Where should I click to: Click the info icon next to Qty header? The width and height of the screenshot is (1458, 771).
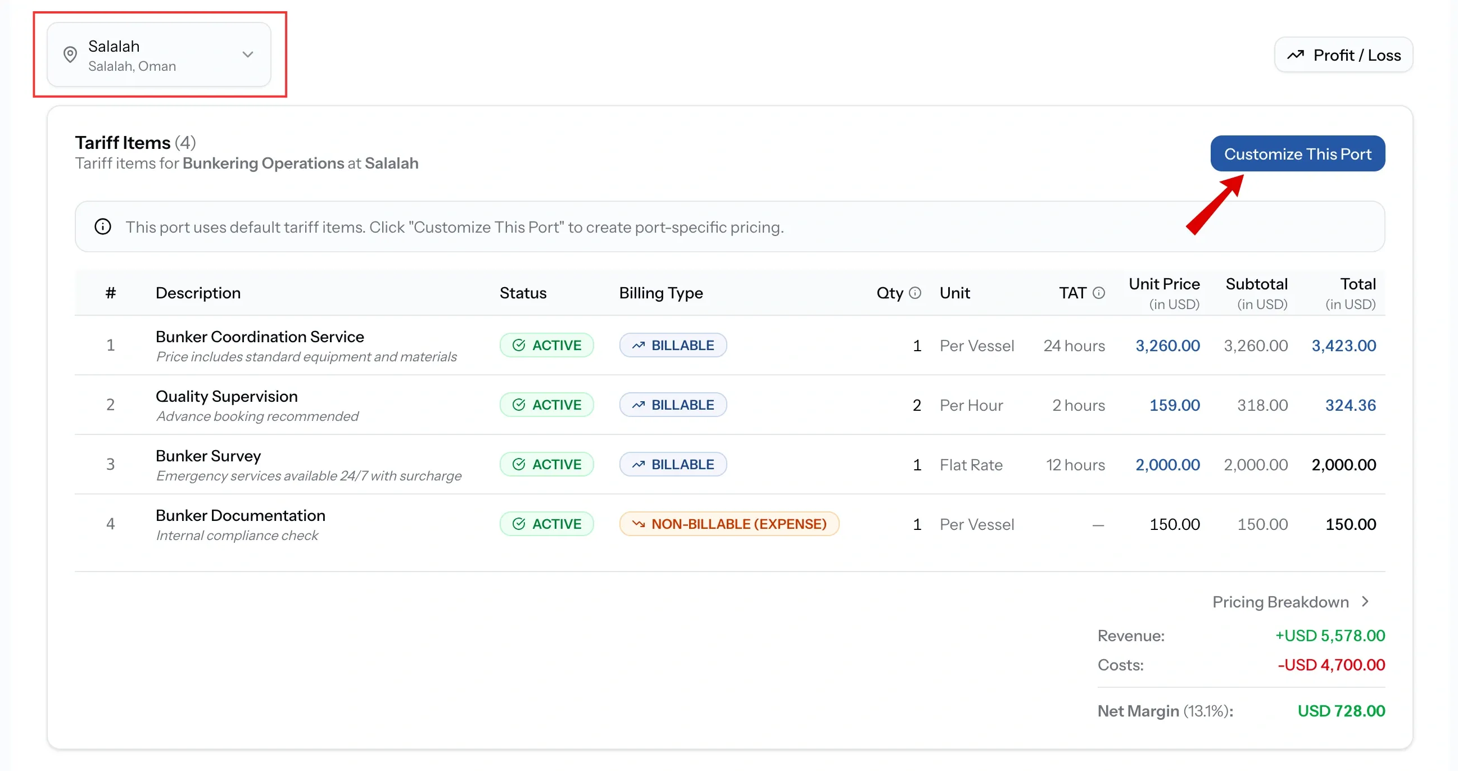914,293
